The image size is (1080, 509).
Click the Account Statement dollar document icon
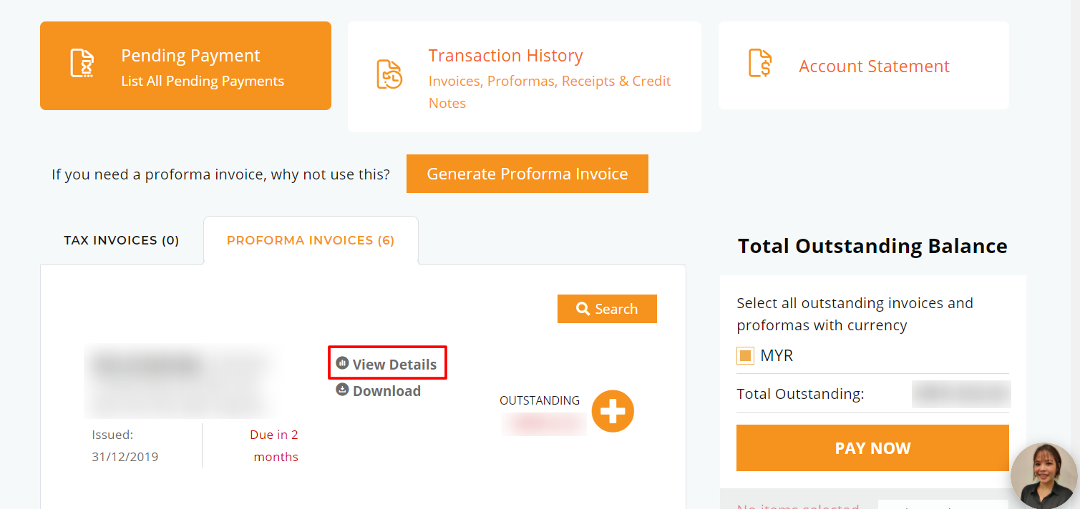(759, 63)
